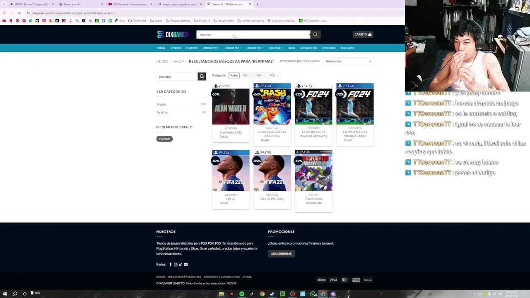
Task: Open the Carrito shopping cart
Action: coord(363,34)
